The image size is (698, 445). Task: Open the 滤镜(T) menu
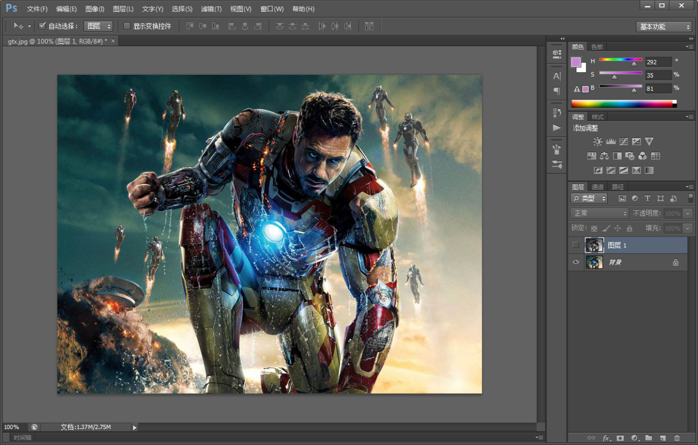[x=211, y=9]
